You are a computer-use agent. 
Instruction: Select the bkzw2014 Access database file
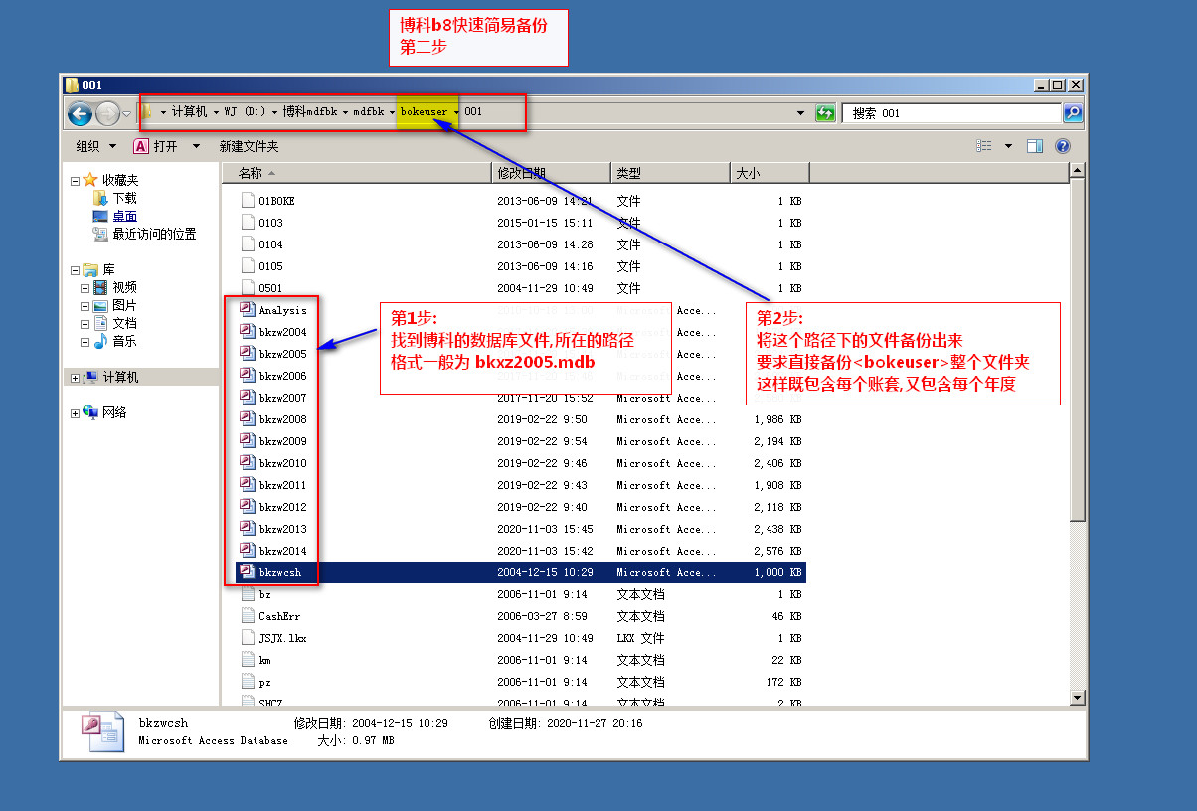[x=282, y=551]
